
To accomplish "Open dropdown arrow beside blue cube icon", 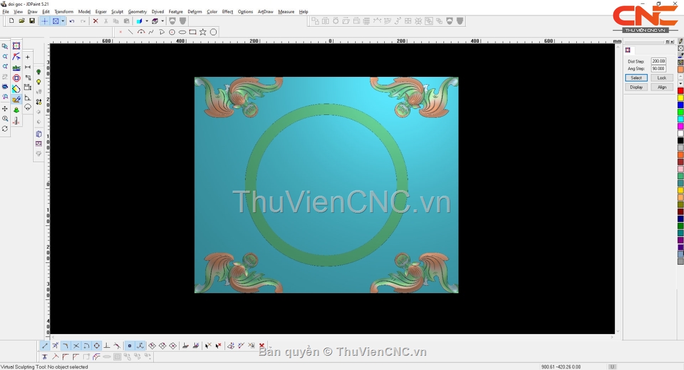I will point(146,21).
